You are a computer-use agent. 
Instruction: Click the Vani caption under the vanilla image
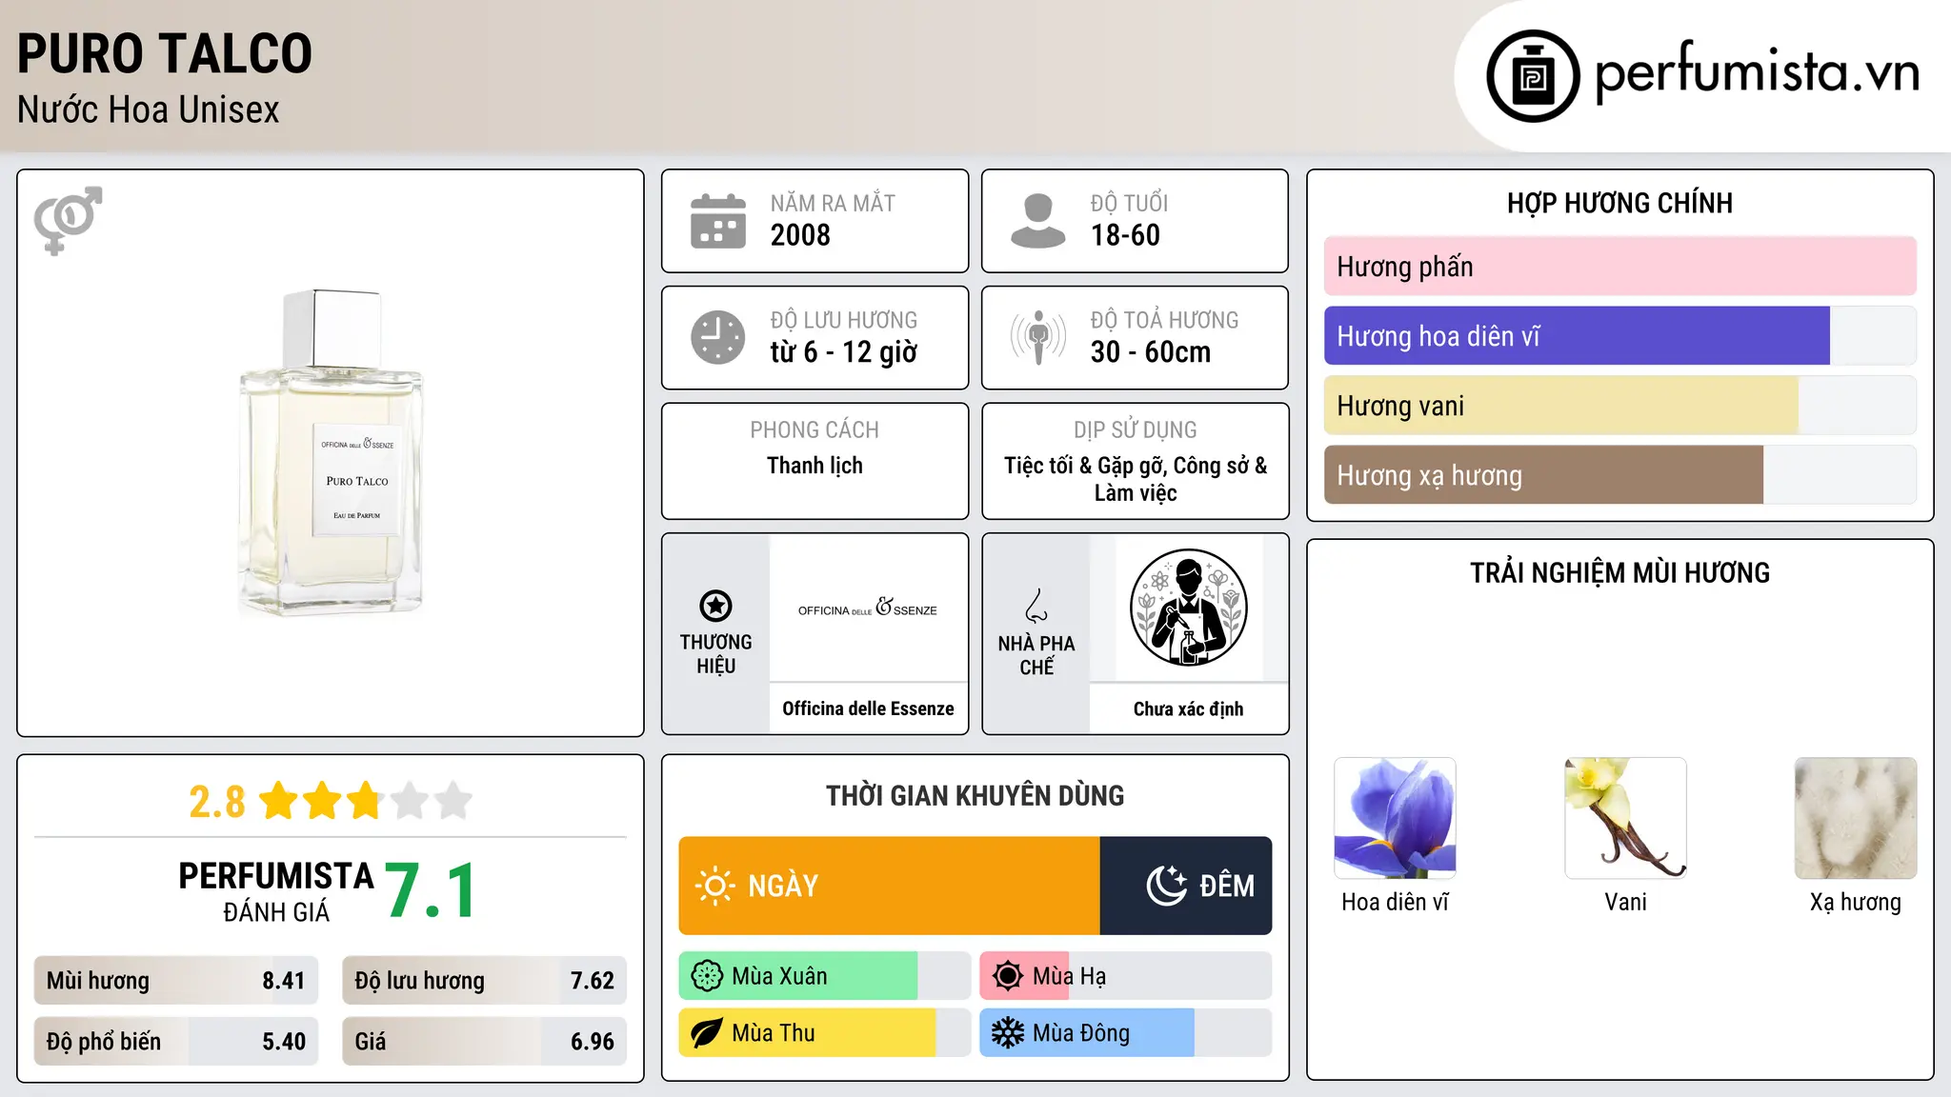point(1625,902)
